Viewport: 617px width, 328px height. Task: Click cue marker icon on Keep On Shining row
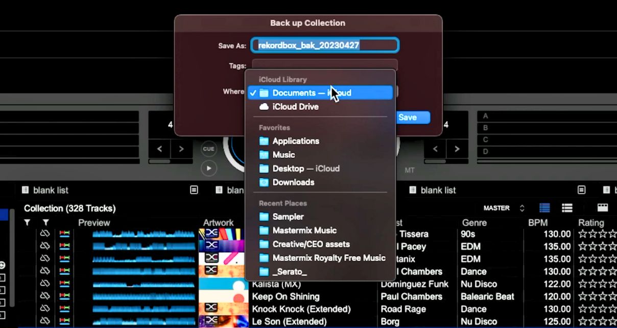point(64,296)
